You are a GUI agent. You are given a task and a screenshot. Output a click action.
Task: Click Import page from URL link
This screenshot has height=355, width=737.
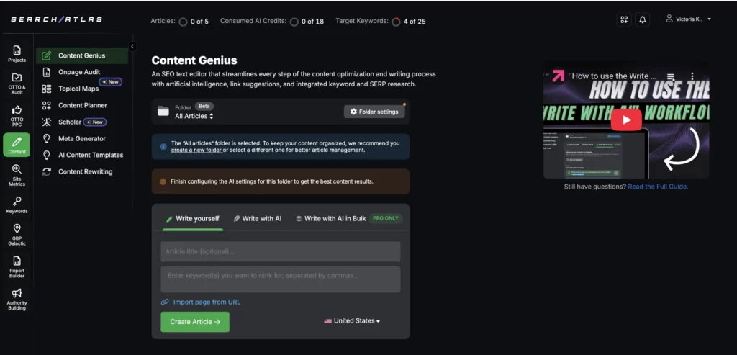pyautogui.click(x=202, y=302)
